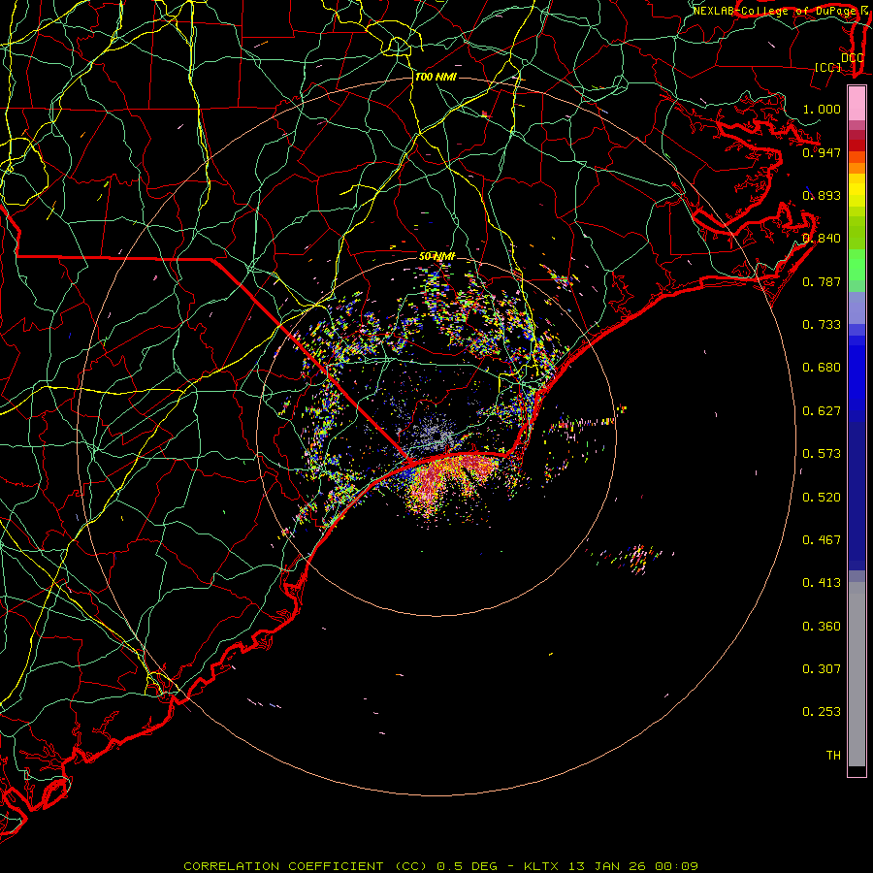Viewport: 873px width, 873px height.
Task: Click the 00:09 time stamp
Action: (x=677, y=866)
